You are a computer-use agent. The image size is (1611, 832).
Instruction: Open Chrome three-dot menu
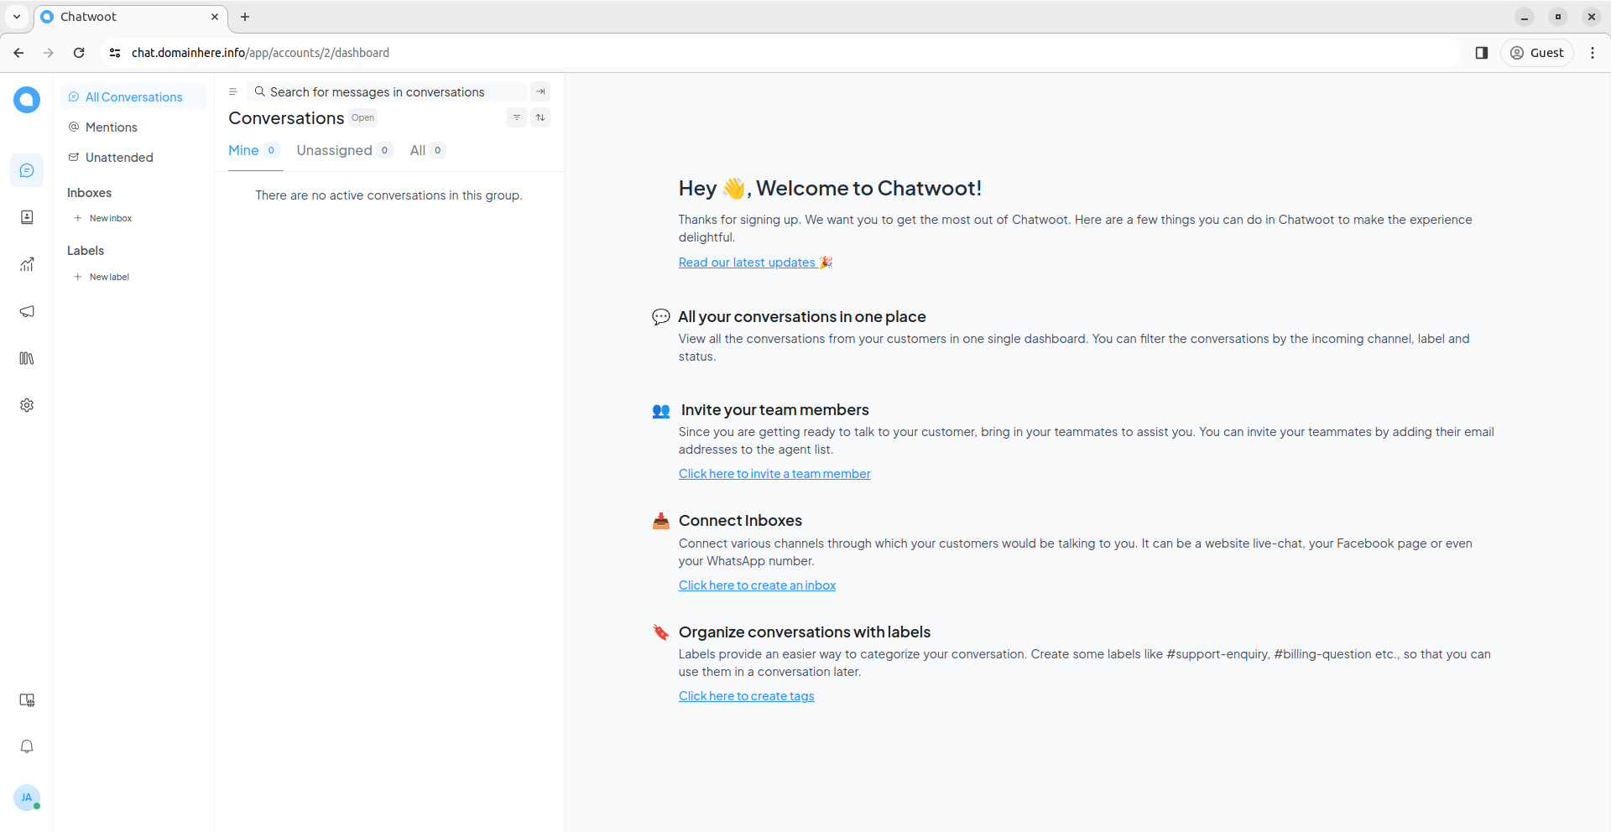(x=1593, y=52)
